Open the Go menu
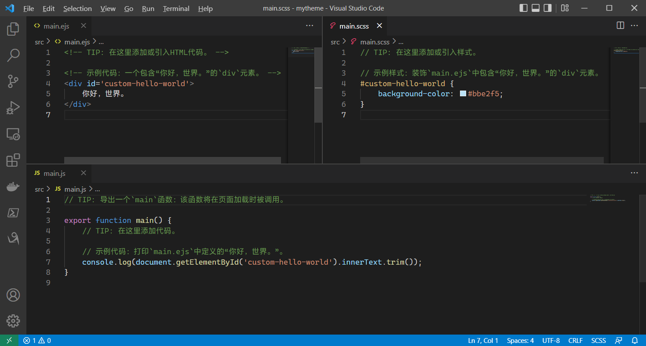 coord(129,8)
